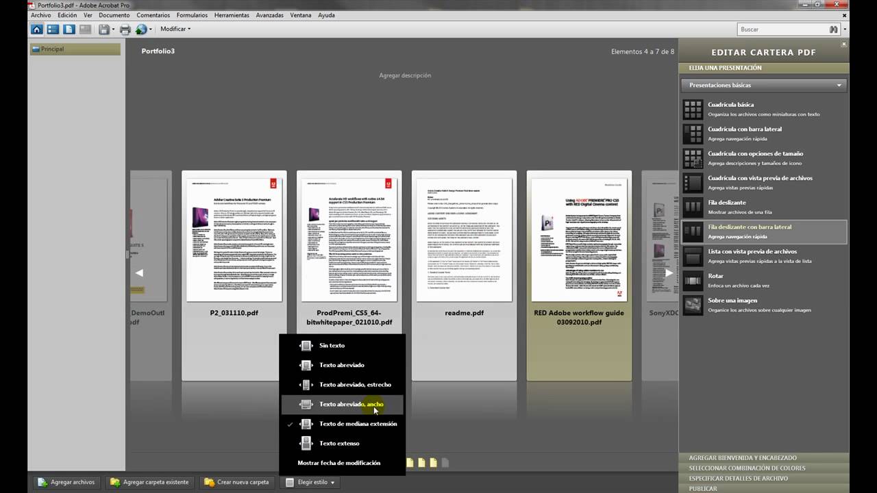The height and width of the screenshot is (493, 877).
Task: Click the Home view icon in toolbar
Action: pos(37,29)
